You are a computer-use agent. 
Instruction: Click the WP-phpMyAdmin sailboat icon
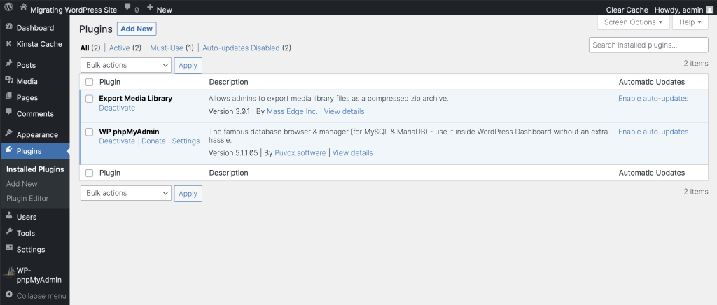[x=8, y=273]
